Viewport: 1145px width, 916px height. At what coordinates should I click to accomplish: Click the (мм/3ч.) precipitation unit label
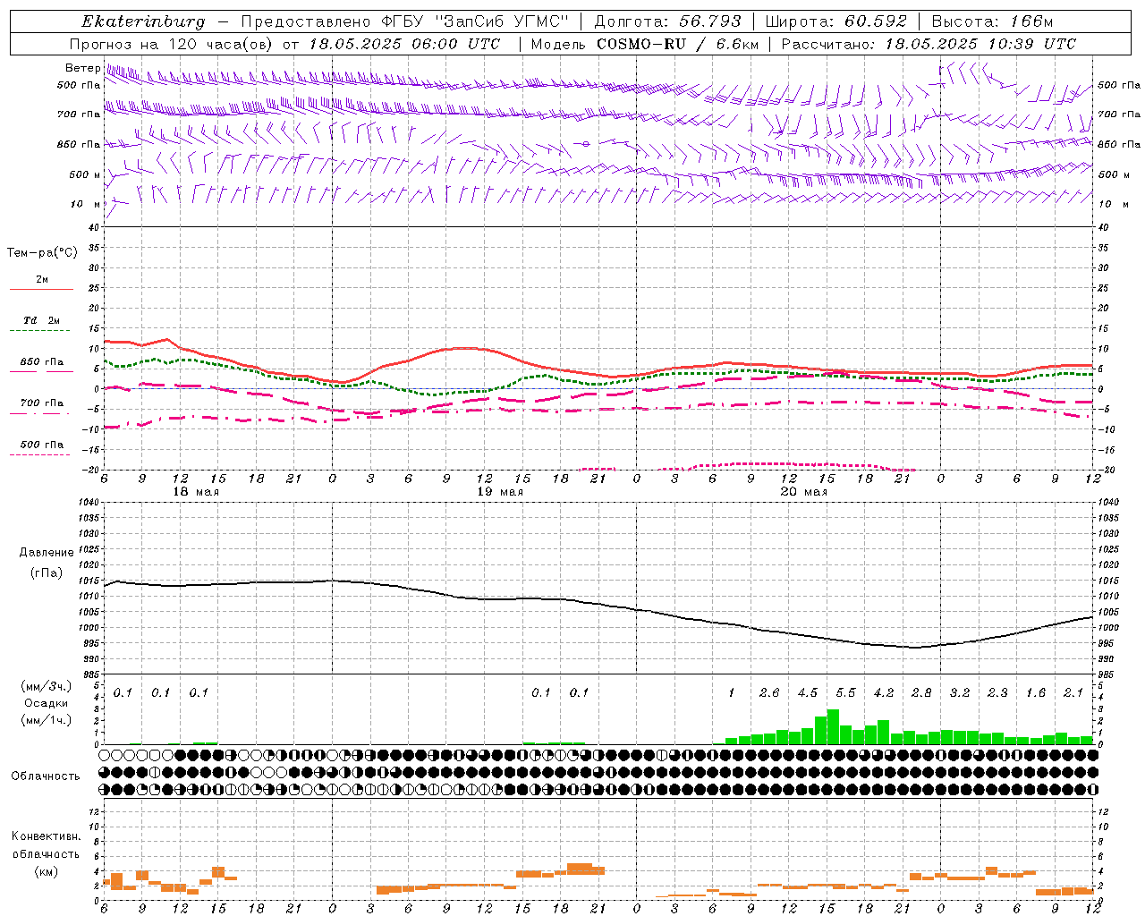46,686
